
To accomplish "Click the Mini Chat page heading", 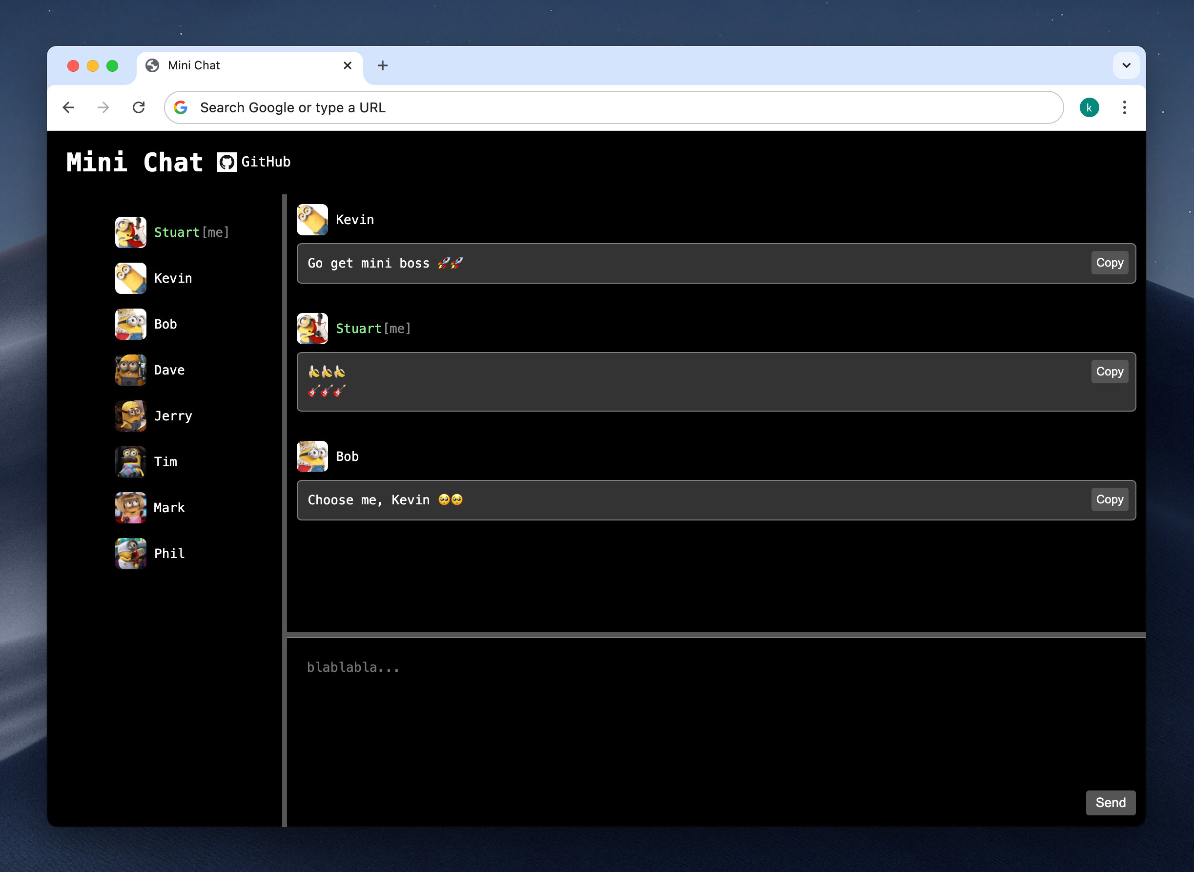I will 135,162.
